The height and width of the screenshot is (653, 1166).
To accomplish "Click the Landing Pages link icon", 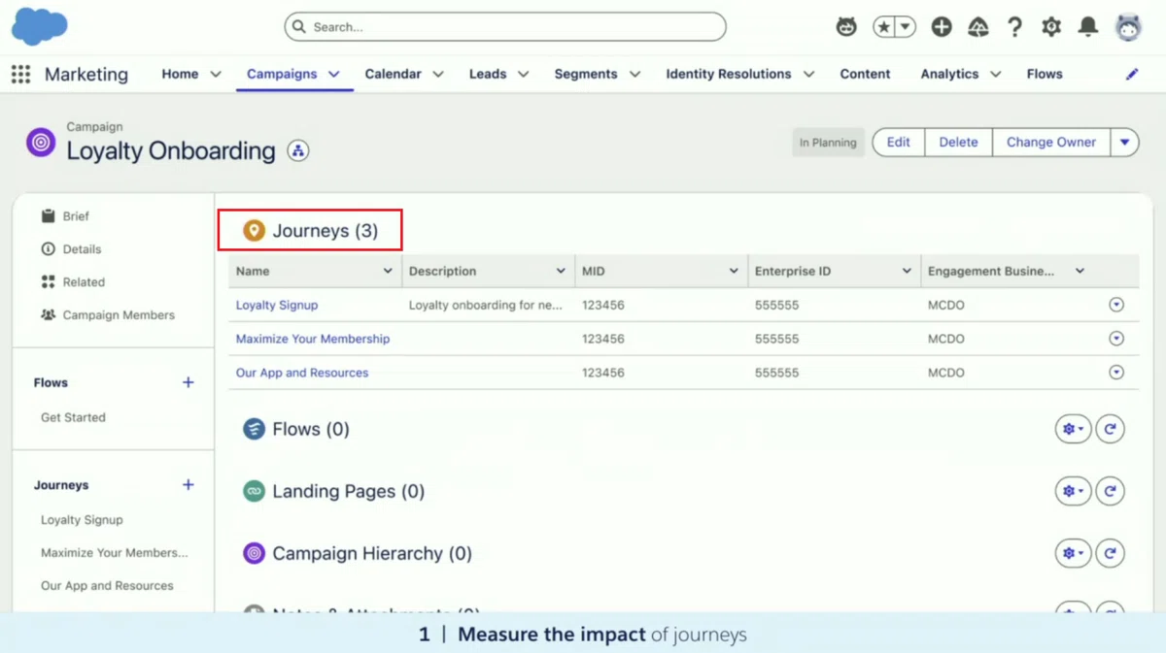I will point(254,491).
